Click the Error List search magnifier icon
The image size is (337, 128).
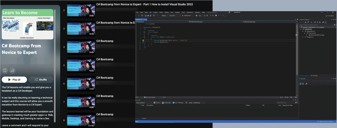coord(296,103)
